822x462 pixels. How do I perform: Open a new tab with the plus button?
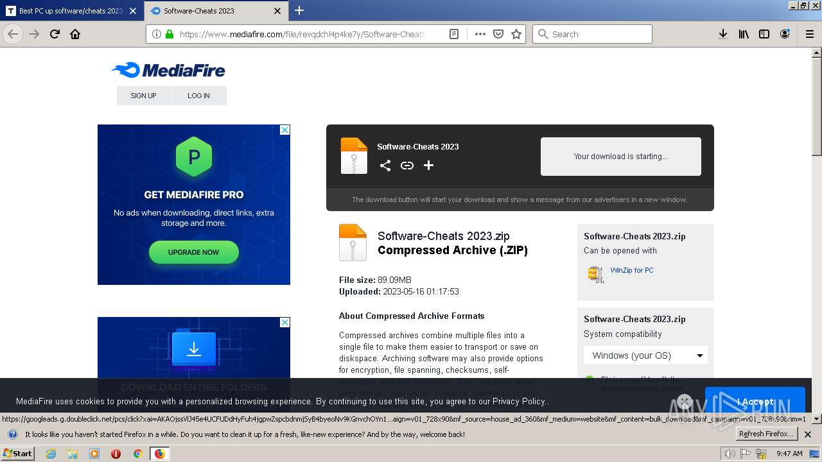(299, 10)
